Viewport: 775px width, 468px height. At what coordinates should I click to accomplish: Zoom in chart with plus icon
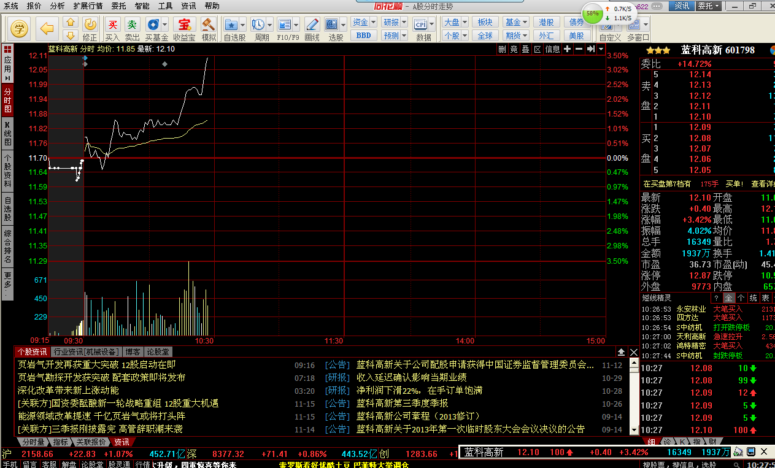tap(568, 49)
